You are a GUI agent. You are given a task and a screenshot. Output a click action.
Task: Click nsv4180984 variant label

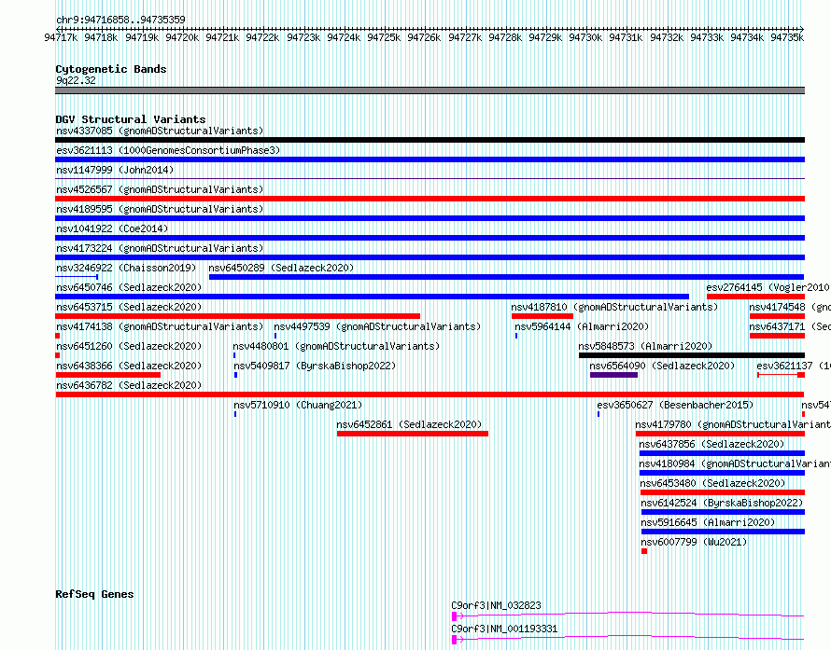[x=735, y=463]
